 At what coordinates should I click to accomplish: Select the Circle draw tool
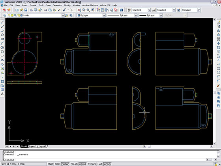[x=2, y=47]
